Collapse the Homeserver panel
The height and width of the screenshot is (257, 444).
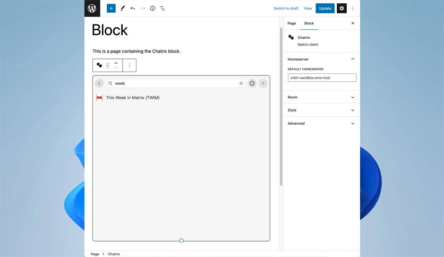(x=321, y=59)
